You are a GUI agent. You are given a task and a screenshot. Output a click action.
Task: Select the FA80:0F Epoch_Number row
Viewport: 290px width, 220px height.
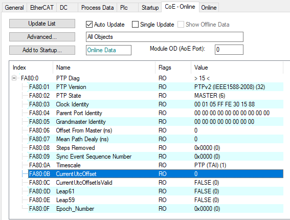coord(155,209)
